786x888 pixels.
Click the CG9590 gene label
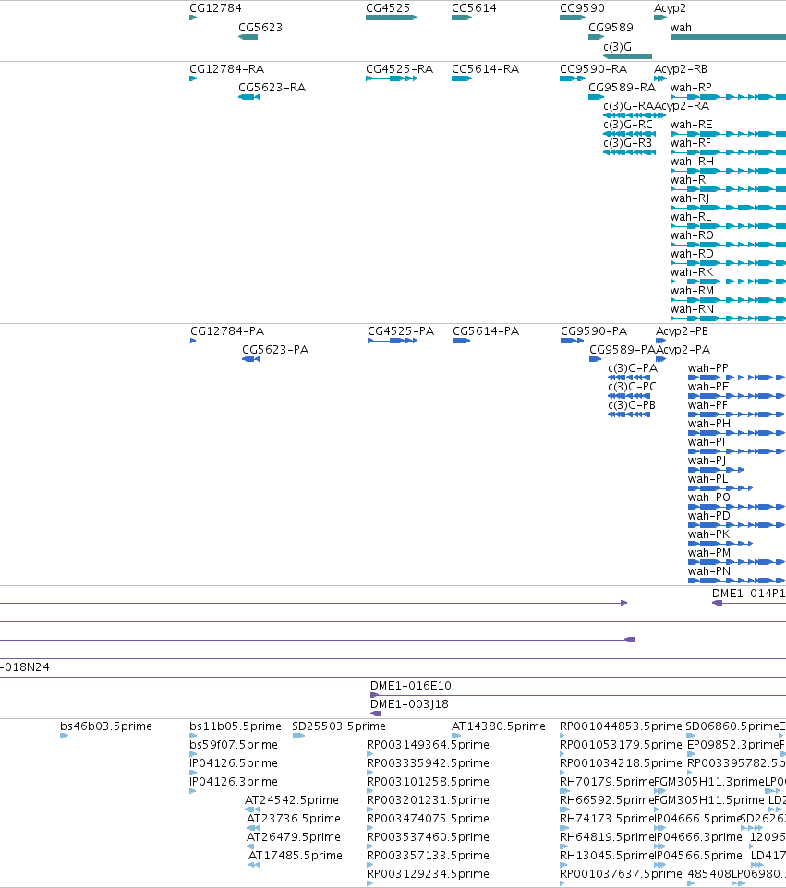click(582, 8)
